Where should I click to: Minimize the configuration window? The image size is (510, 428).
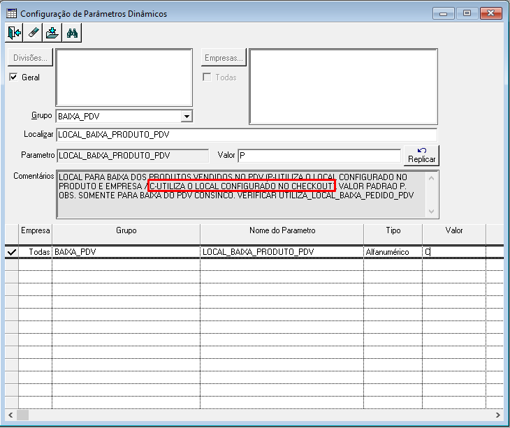444,14
